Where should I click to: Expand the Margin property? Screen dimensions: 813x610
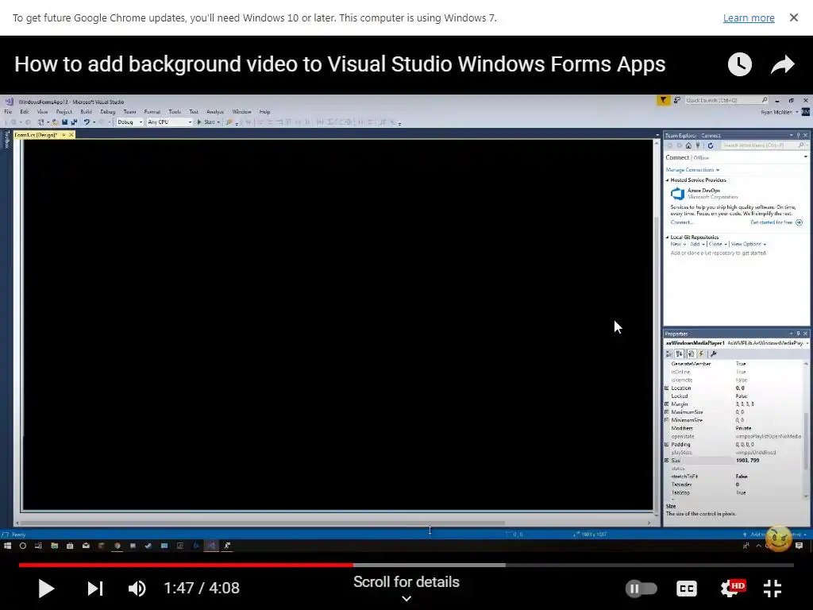click(x=667, y=403)
